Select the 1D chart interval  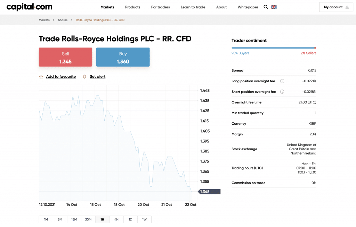pyautogui.click(x=130, y=219)
